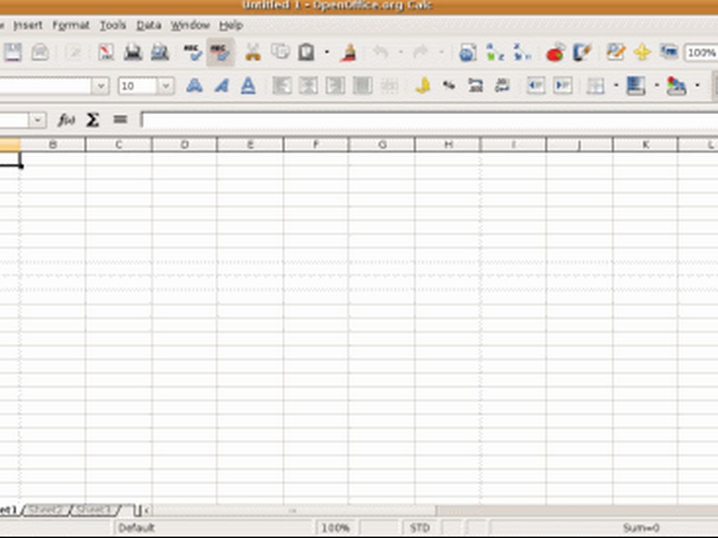Toggle Underline formatting
Viewport: 718px width, 538px height.
click(248, 86)
